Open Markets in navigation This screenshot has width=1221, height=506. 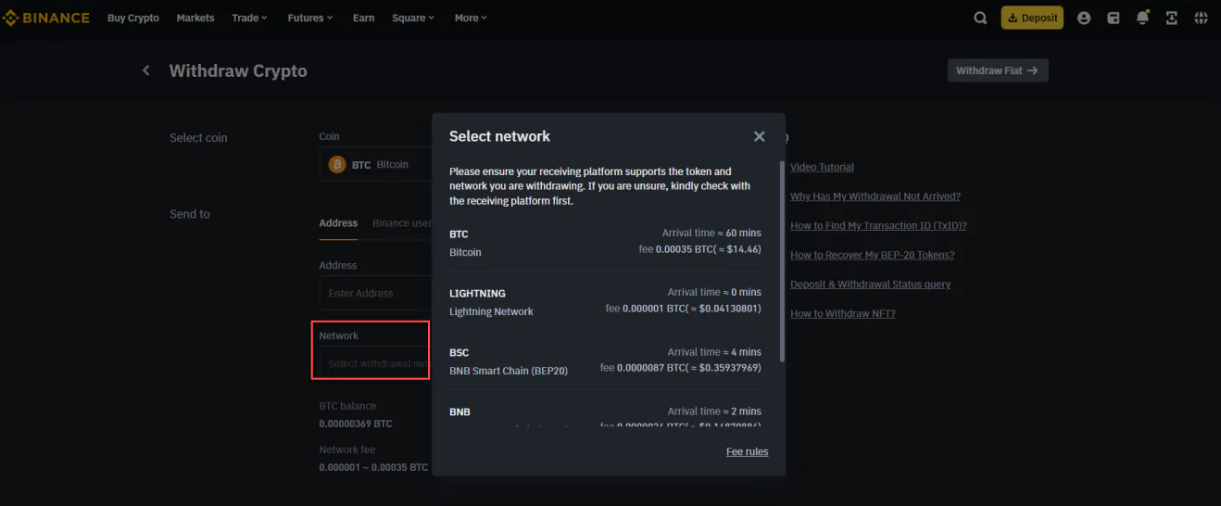[195, 18]
